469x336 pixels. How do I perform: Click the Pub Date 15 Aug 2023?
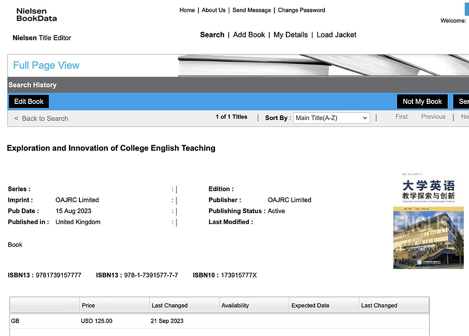coord(73,211)
